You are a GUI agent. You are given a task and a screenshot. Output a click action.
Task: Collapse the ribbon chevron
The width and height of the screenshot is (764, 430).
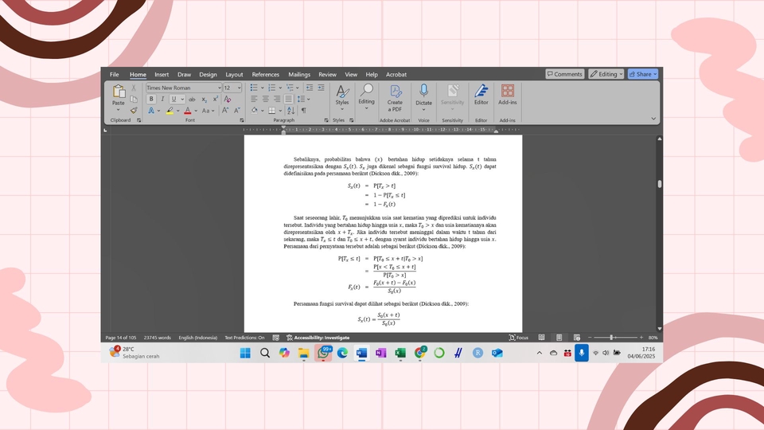click(653, 119)
